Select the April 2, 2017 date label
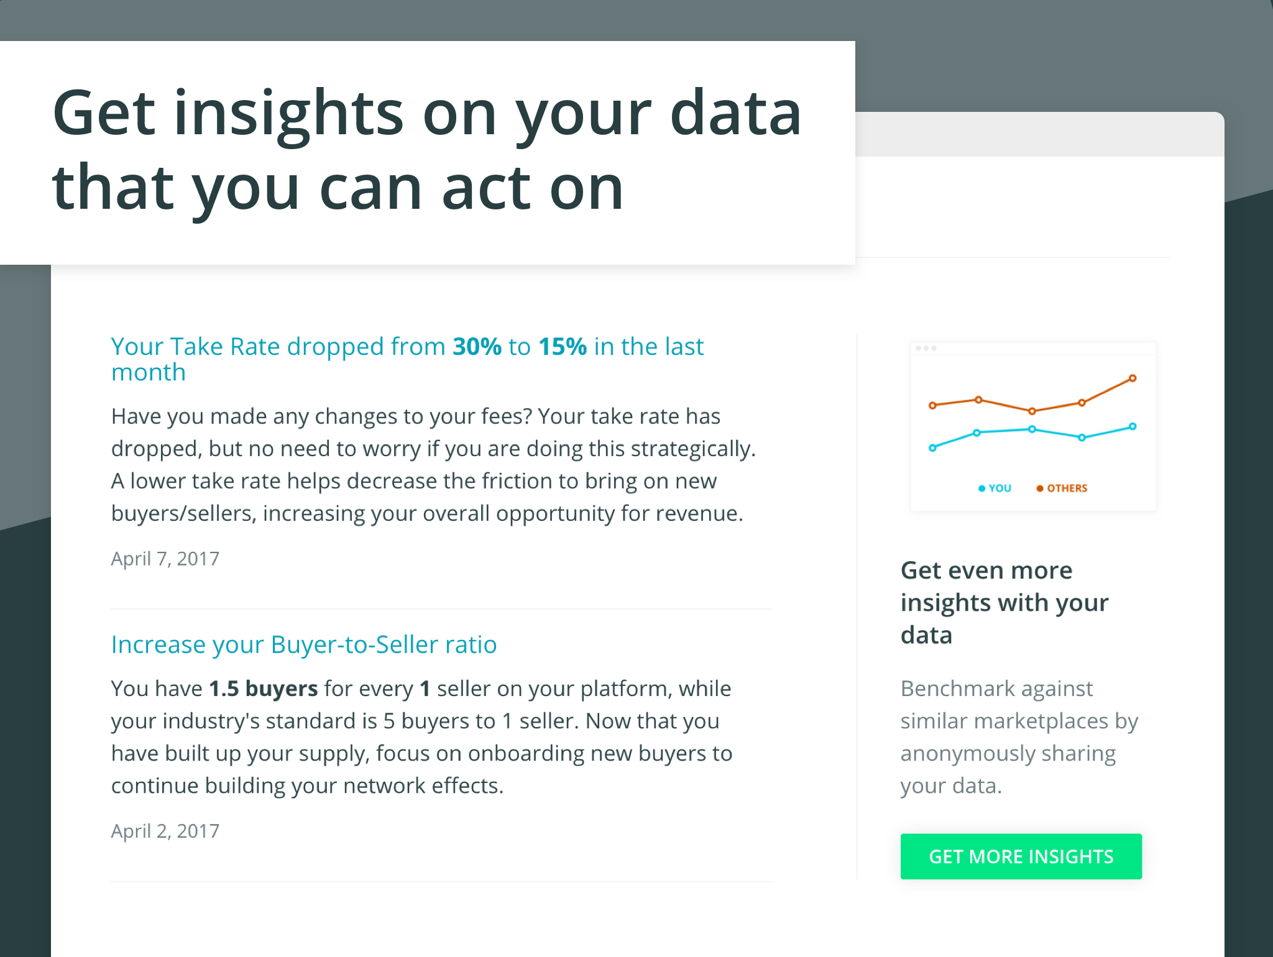 pos(165,831)
